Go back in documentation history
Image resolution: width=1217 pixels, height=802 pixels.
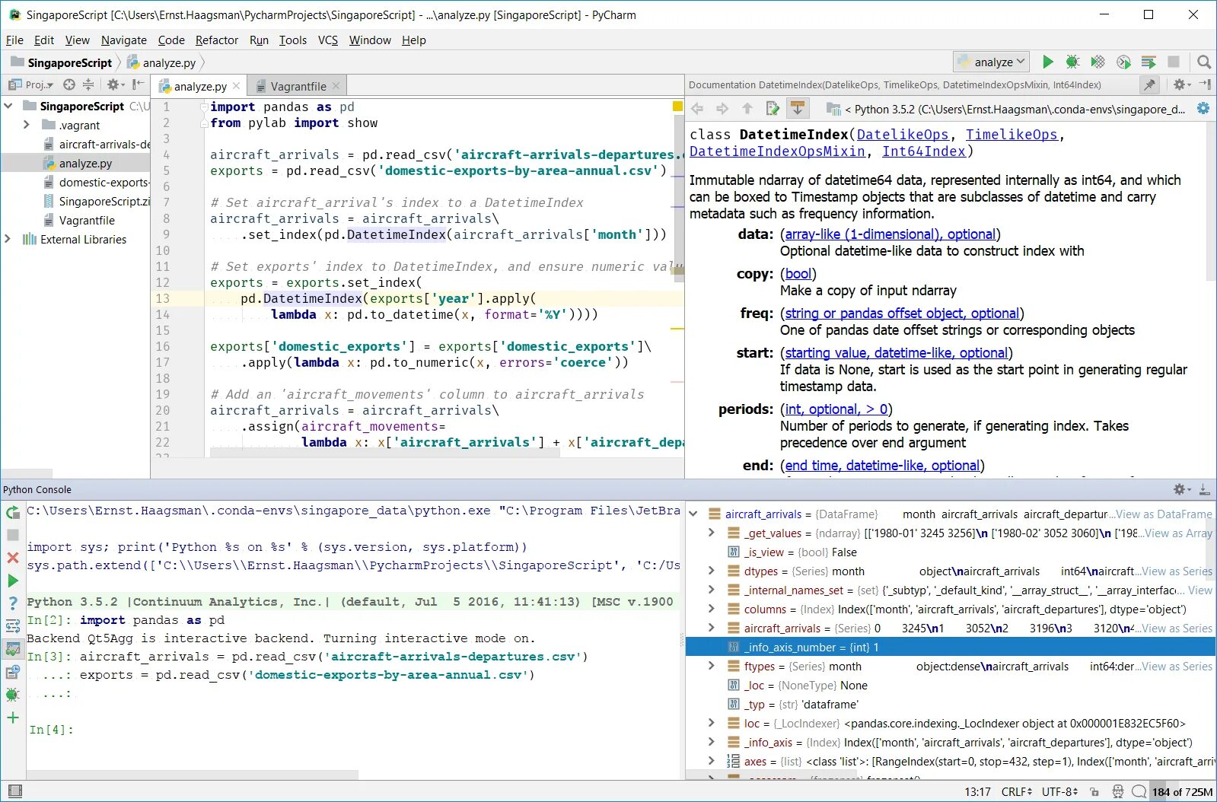tap(697, 109)
